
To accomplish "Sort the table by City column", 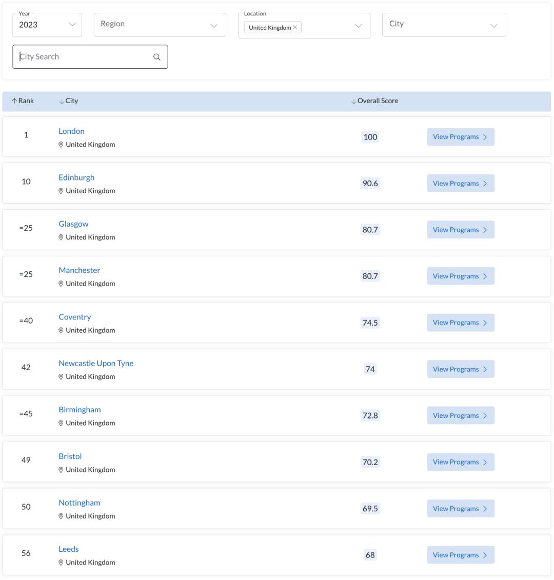I will [x=62, y=101].
